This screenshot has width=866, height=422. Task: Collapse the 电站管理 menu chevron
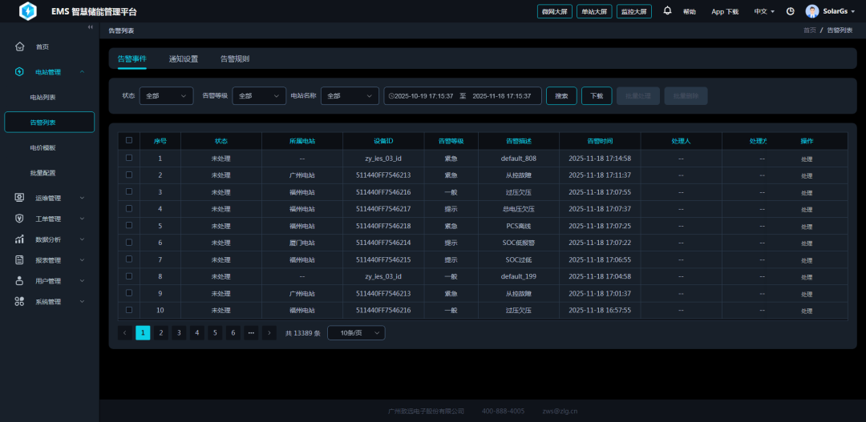pyautogui.click(x=82, y=72)
